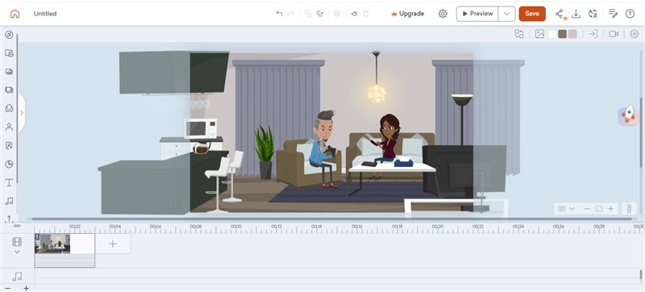Click the 00:10 mark on the timeline ruler

click(235, 227)
